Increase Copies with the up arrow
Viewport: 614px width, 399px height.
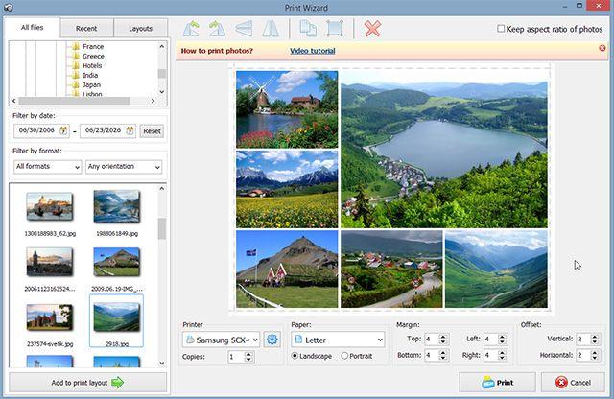(x=248, y=354)
